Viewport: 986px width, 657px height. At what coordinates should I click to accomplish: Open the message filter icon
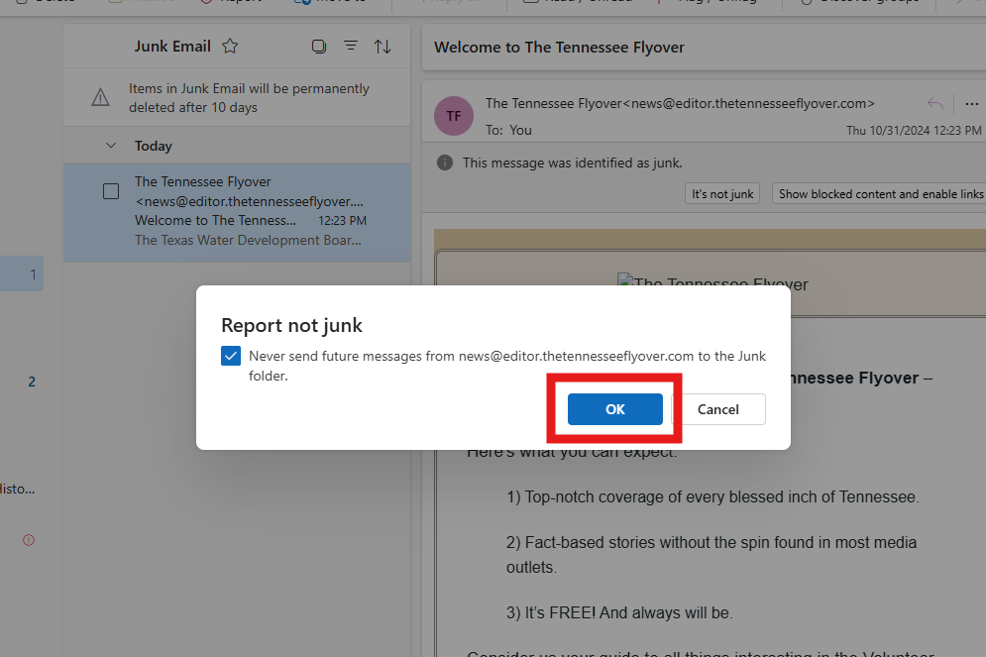pos(351,46)
